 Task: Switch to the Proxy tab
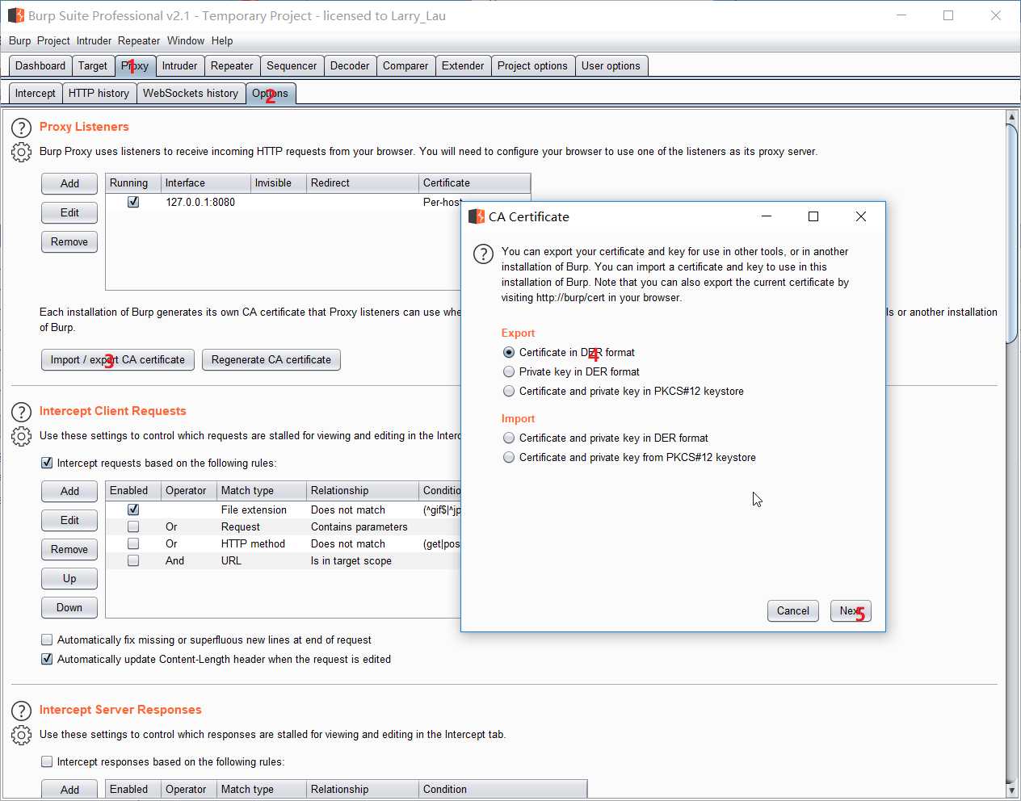[135, 65]
